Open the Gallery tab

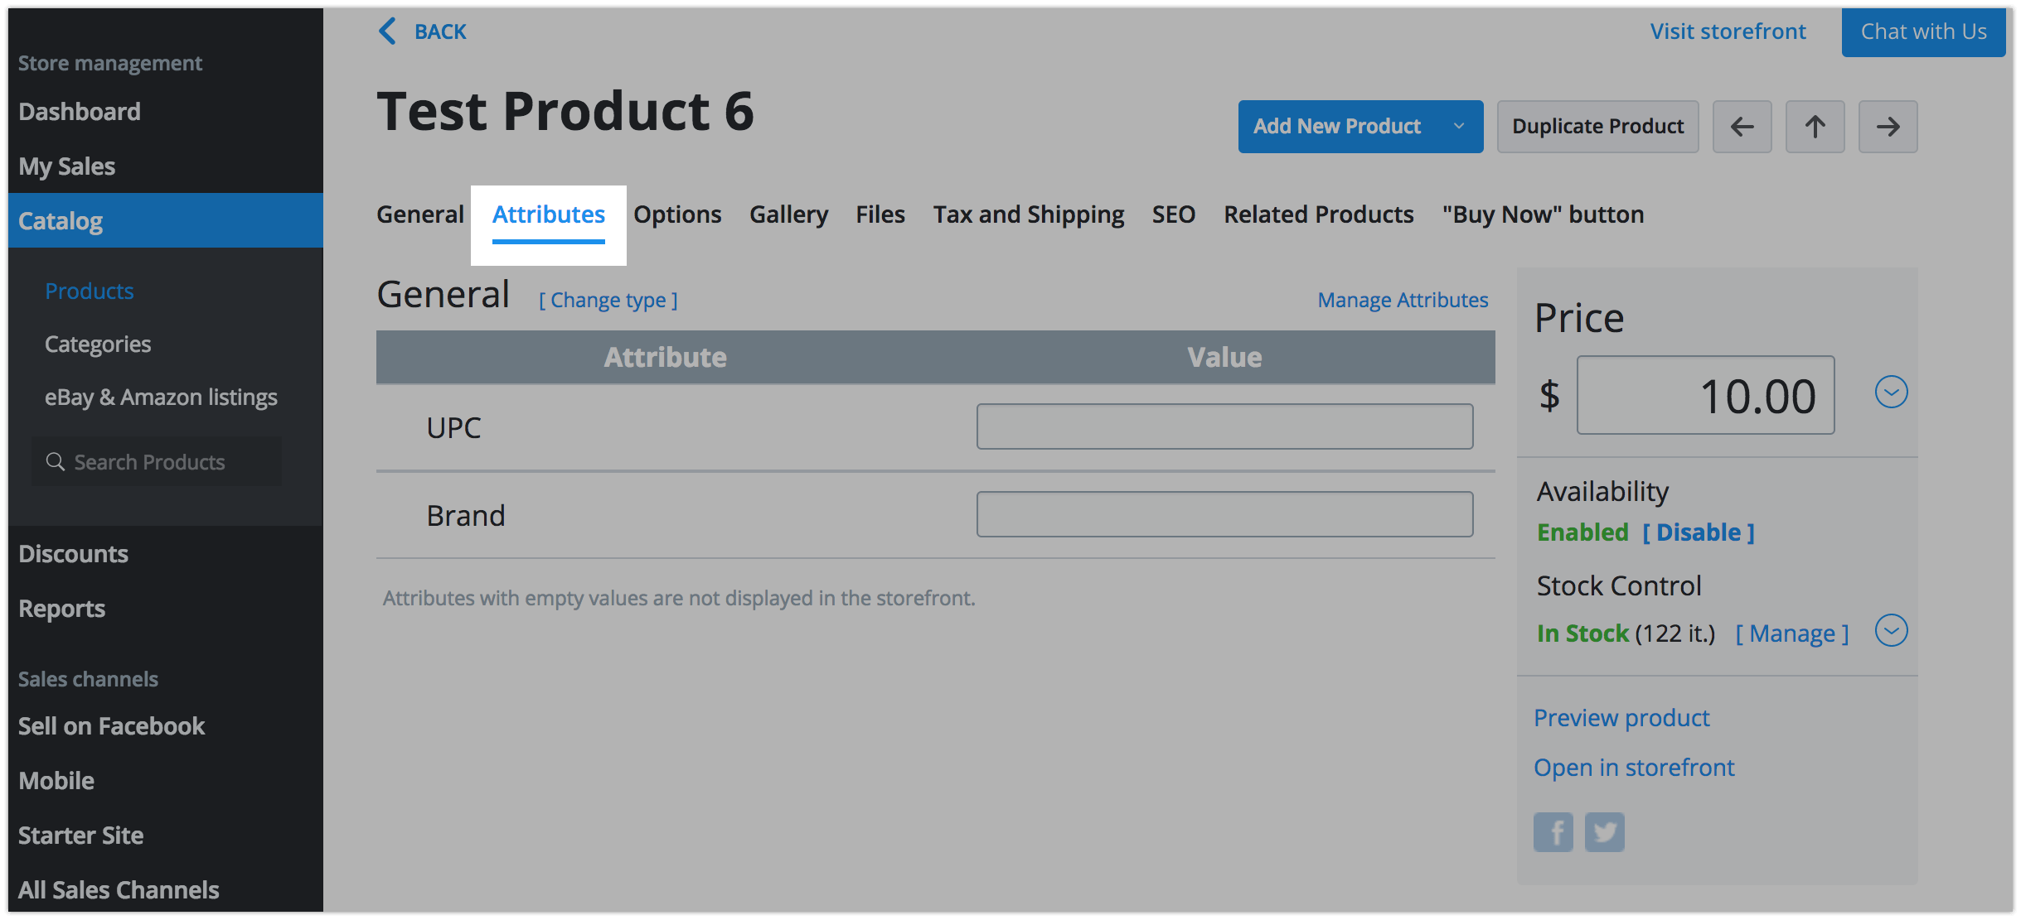pos(788,214)
